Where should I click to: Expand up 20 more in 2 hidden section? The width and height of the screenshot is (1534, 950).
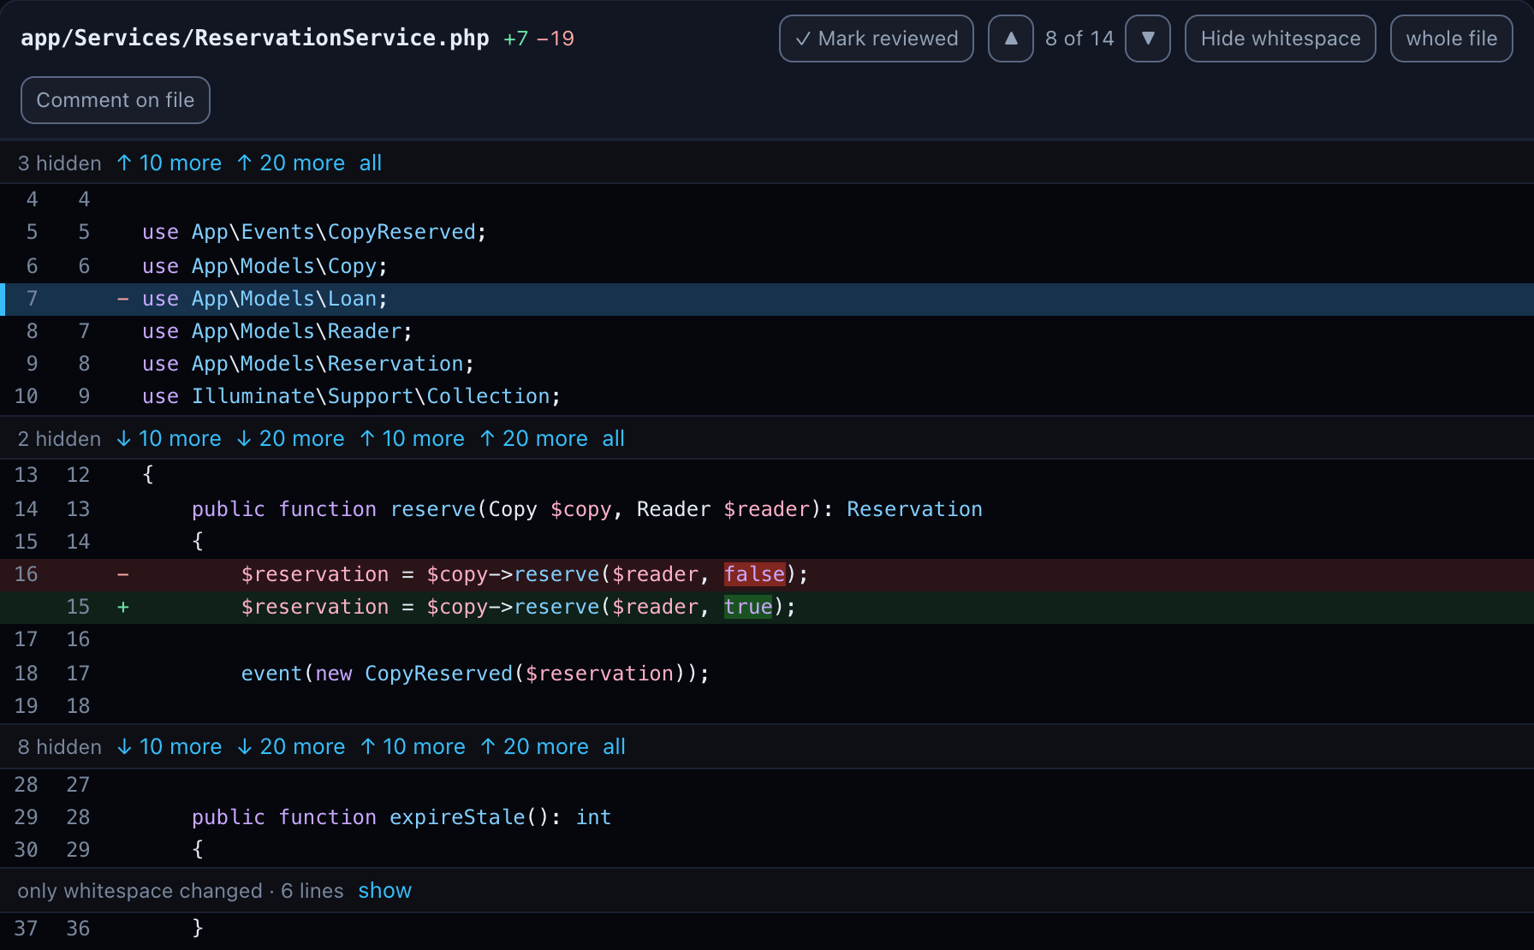pyautogui.click(x=534, y=438)
